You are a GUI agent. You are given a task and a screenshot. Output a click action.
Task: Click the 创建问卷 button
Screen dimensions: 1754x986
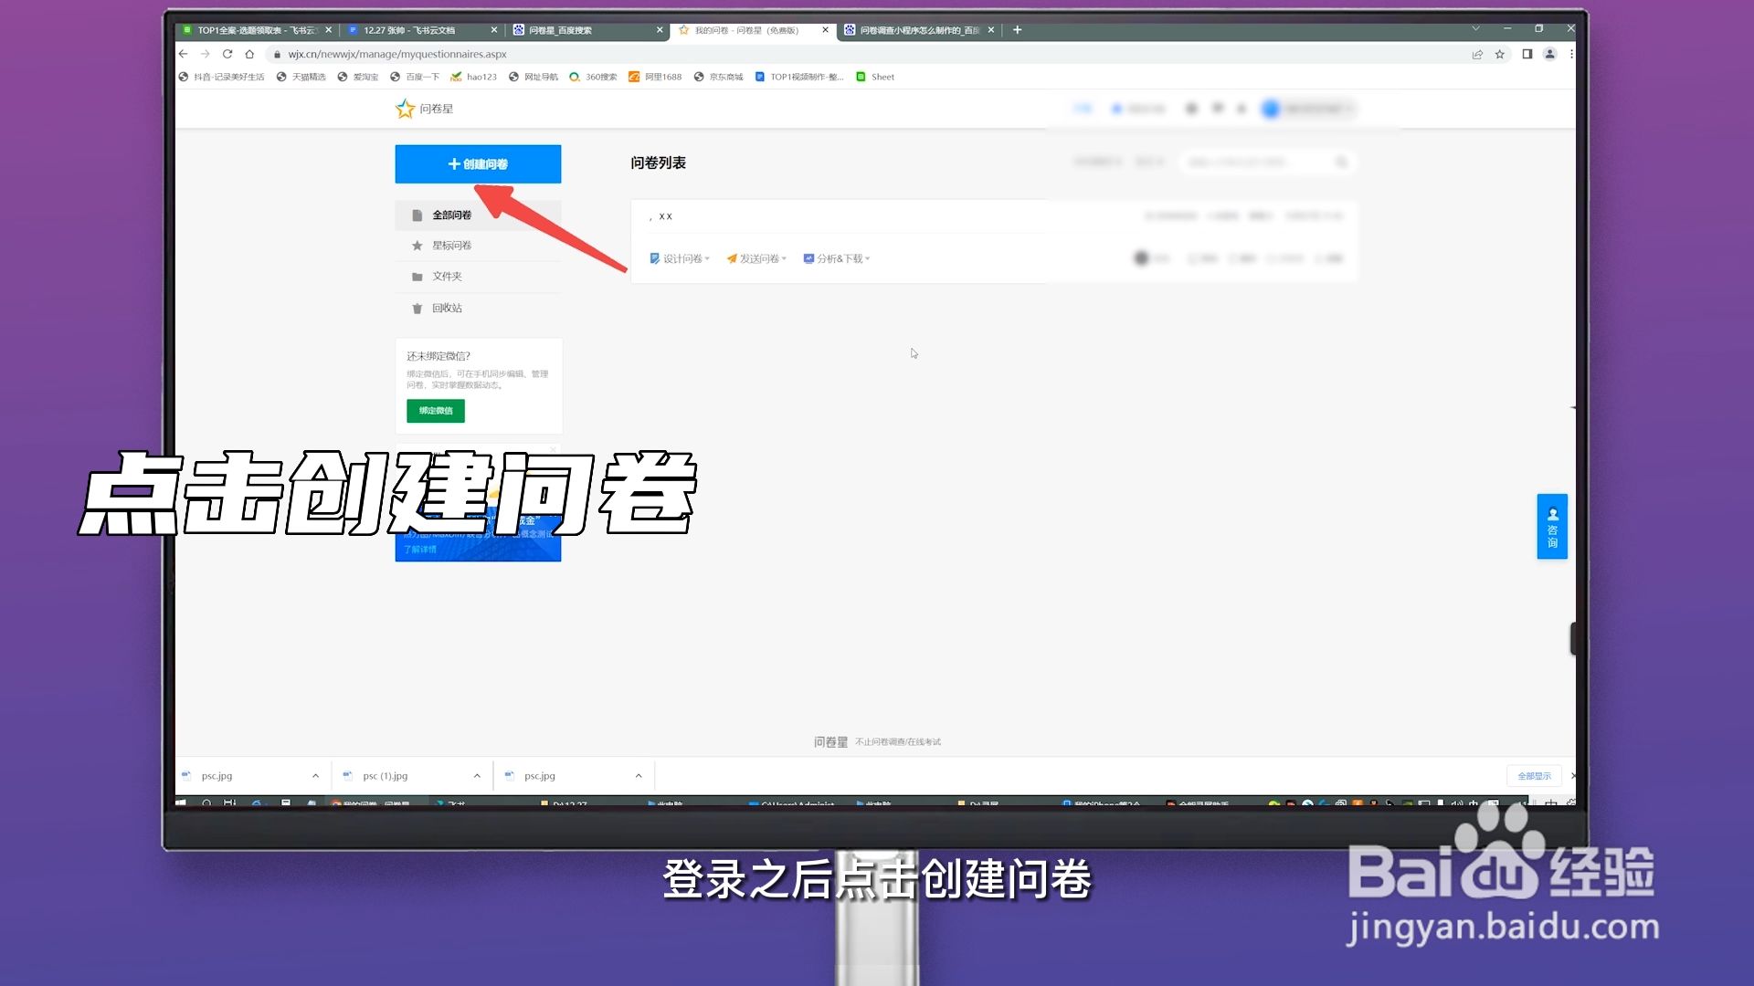(x=478, y=164)
